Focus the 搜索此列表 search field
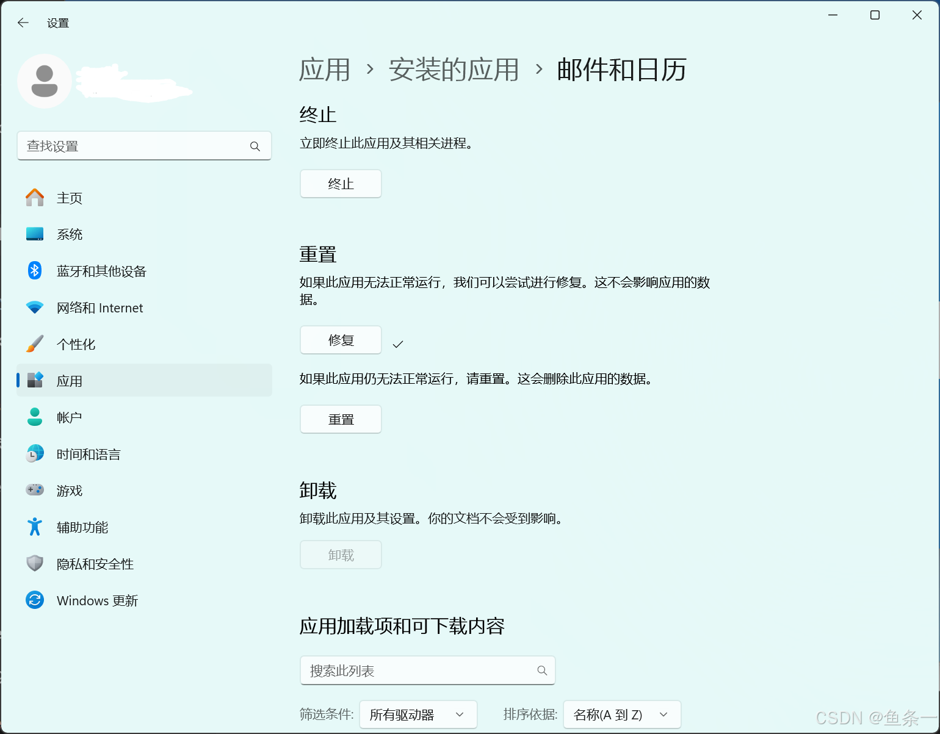Image resolution: width=940 pixels, height=734 pixels. point(428,671)
